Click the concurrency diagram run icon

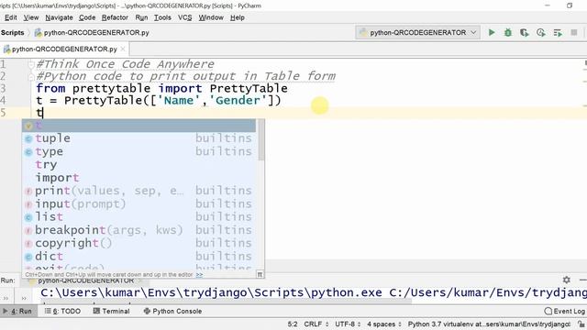[x=558, y=33]
